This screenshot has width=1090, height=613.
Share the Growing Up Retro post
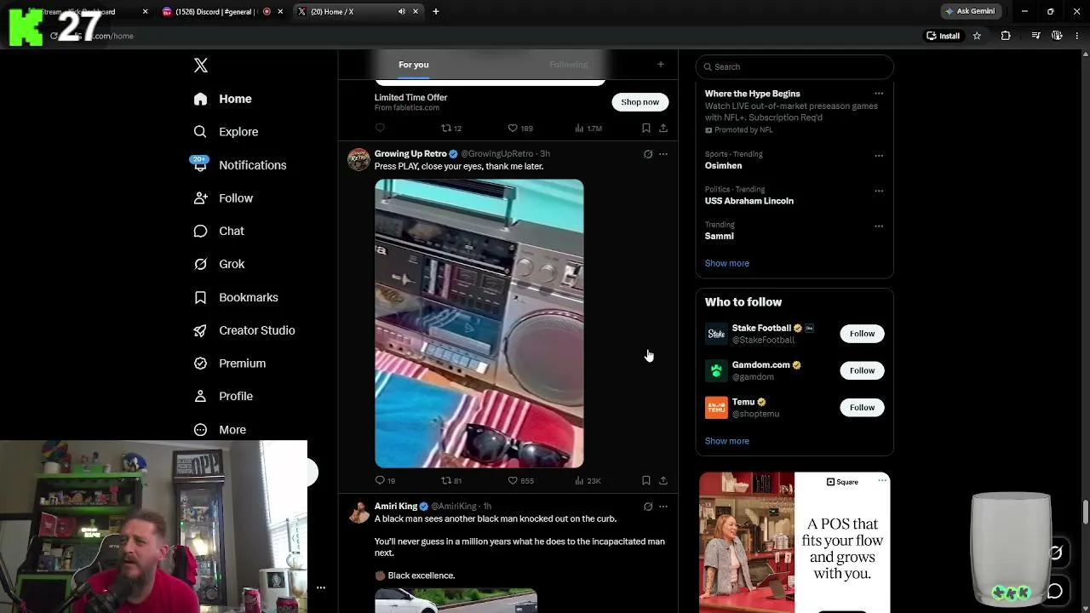(x=663, y=480)
